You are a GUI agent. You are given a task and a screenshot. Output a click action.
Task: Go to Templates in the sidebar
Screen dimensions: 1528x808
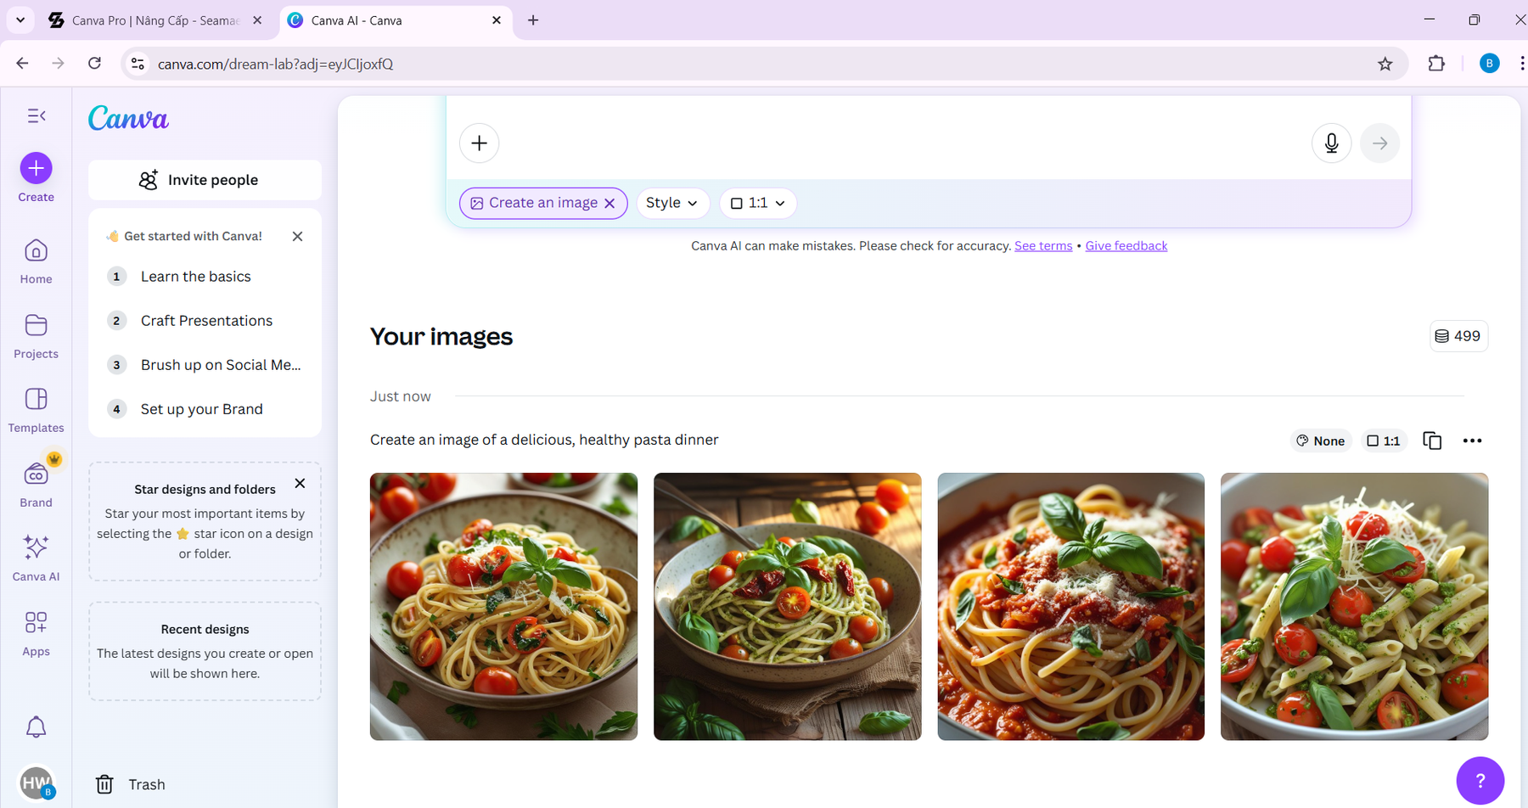36,409
